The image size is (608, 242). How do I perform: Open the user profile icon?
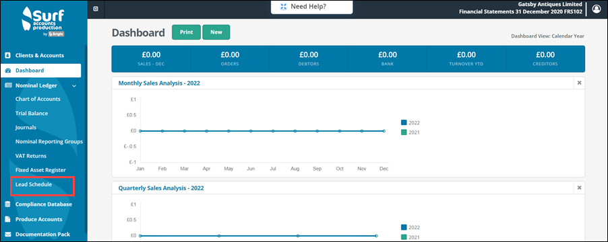point(597,9)
